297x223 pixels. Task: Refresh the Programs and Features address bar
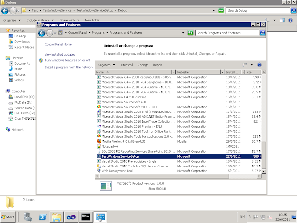coord(190,33)
